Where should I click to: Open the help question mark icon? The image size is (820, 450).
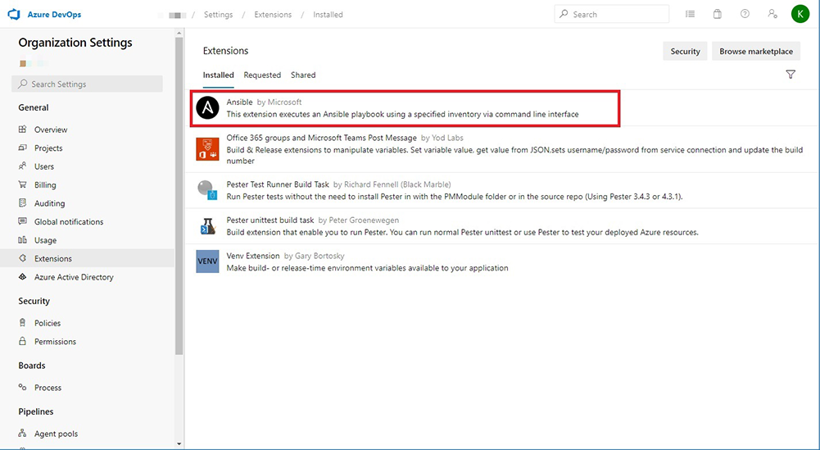click(x=745, y=14)
